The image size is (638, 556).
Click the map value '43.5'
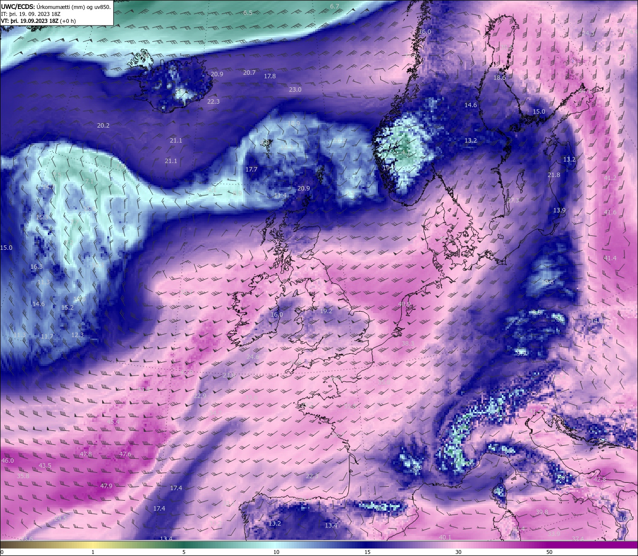point(45,466)
